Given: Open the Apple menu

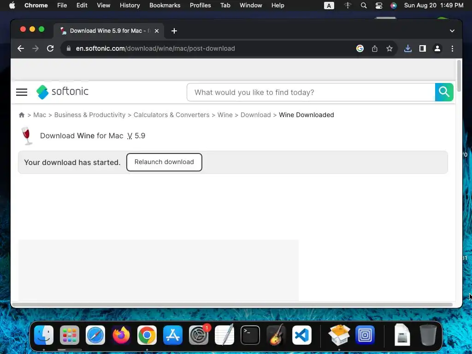Looking at the screenshot, I should (x=12, y=6).
